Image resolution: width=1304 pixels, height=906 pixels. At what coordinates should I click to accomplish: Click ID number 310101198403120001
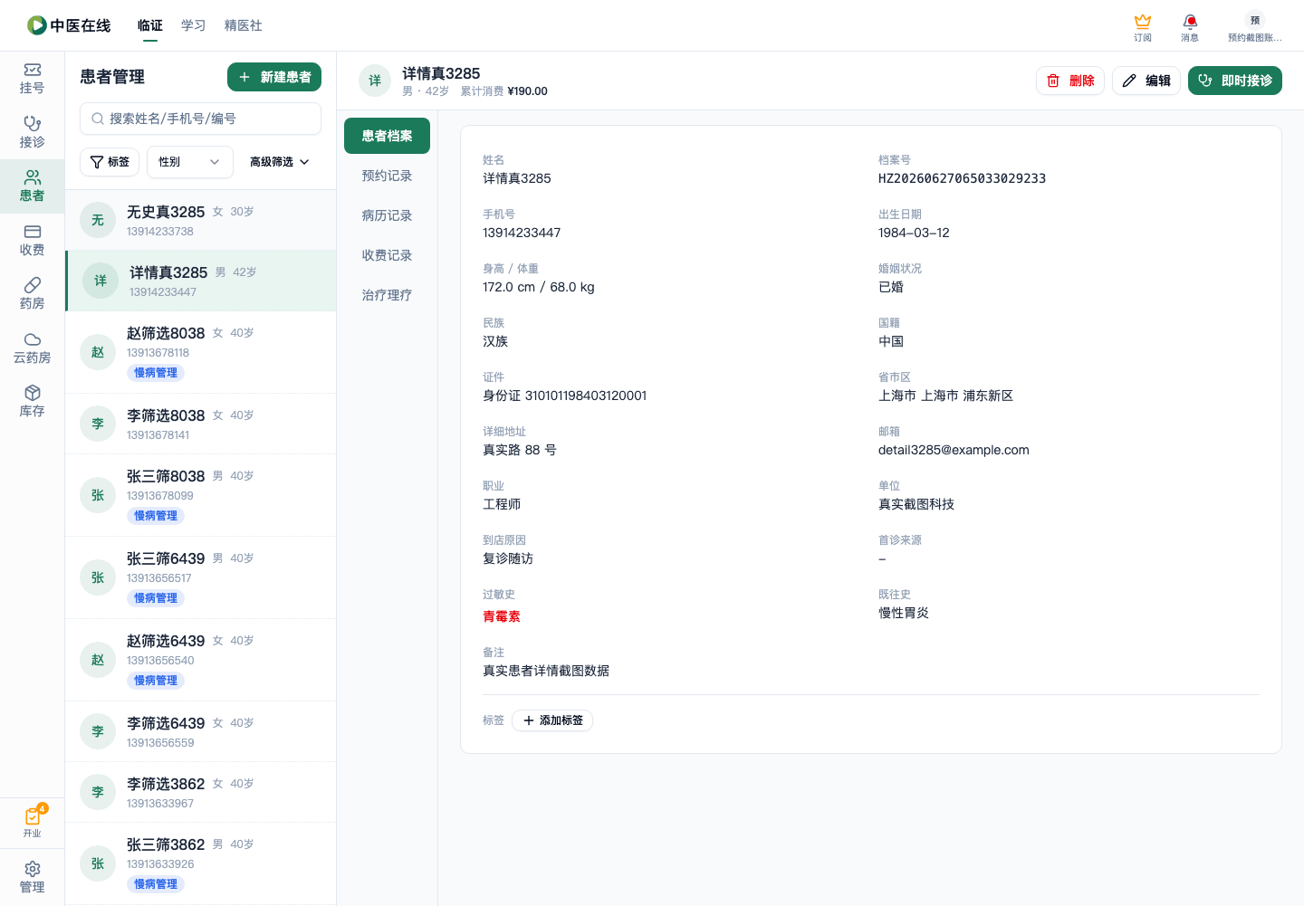click(x=586, y=396)
